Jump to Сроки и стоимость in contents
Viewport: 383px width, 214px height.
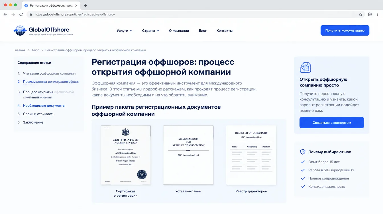pos(39,114)
